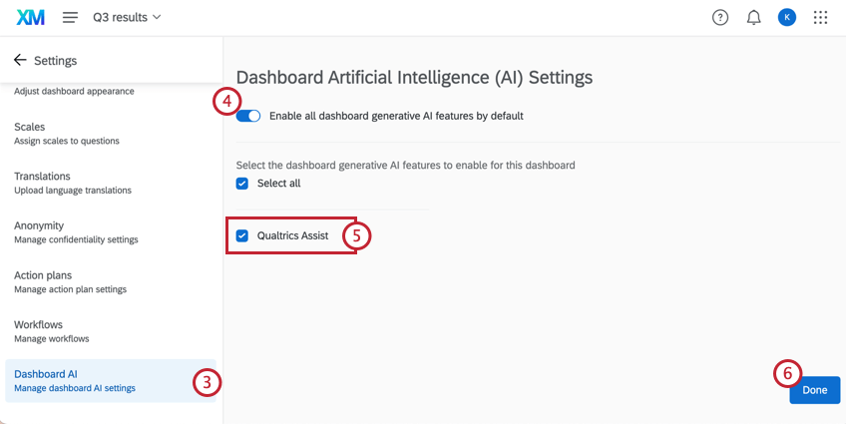846x424 pixels.
Task: Open Action plans settings section
Action: pos(111,281)
